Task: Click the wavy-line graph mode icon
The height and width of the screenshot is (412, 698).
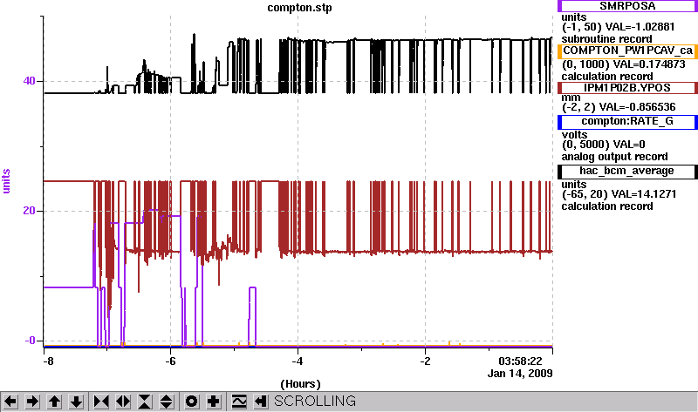Action: 239,402
